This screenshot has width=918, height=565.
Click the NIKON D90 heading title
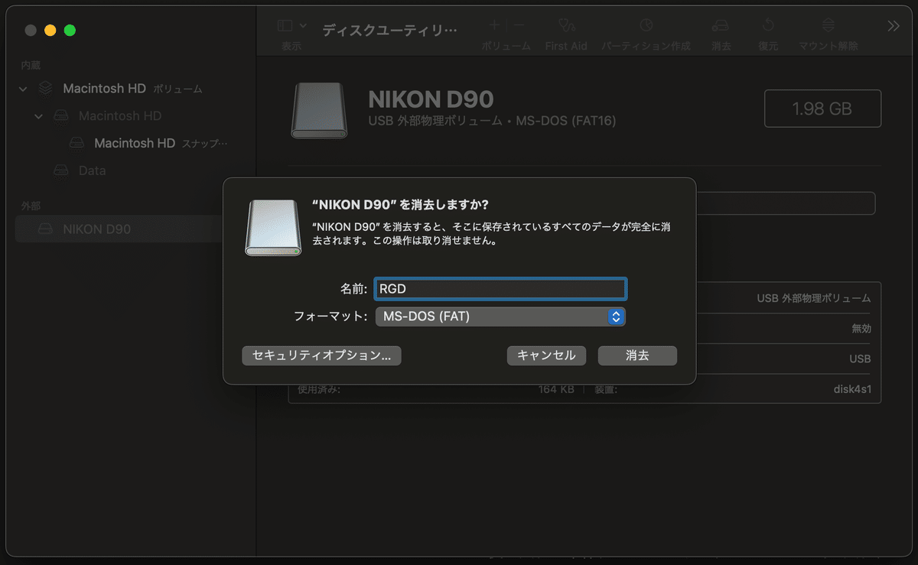tap(431, 99)
